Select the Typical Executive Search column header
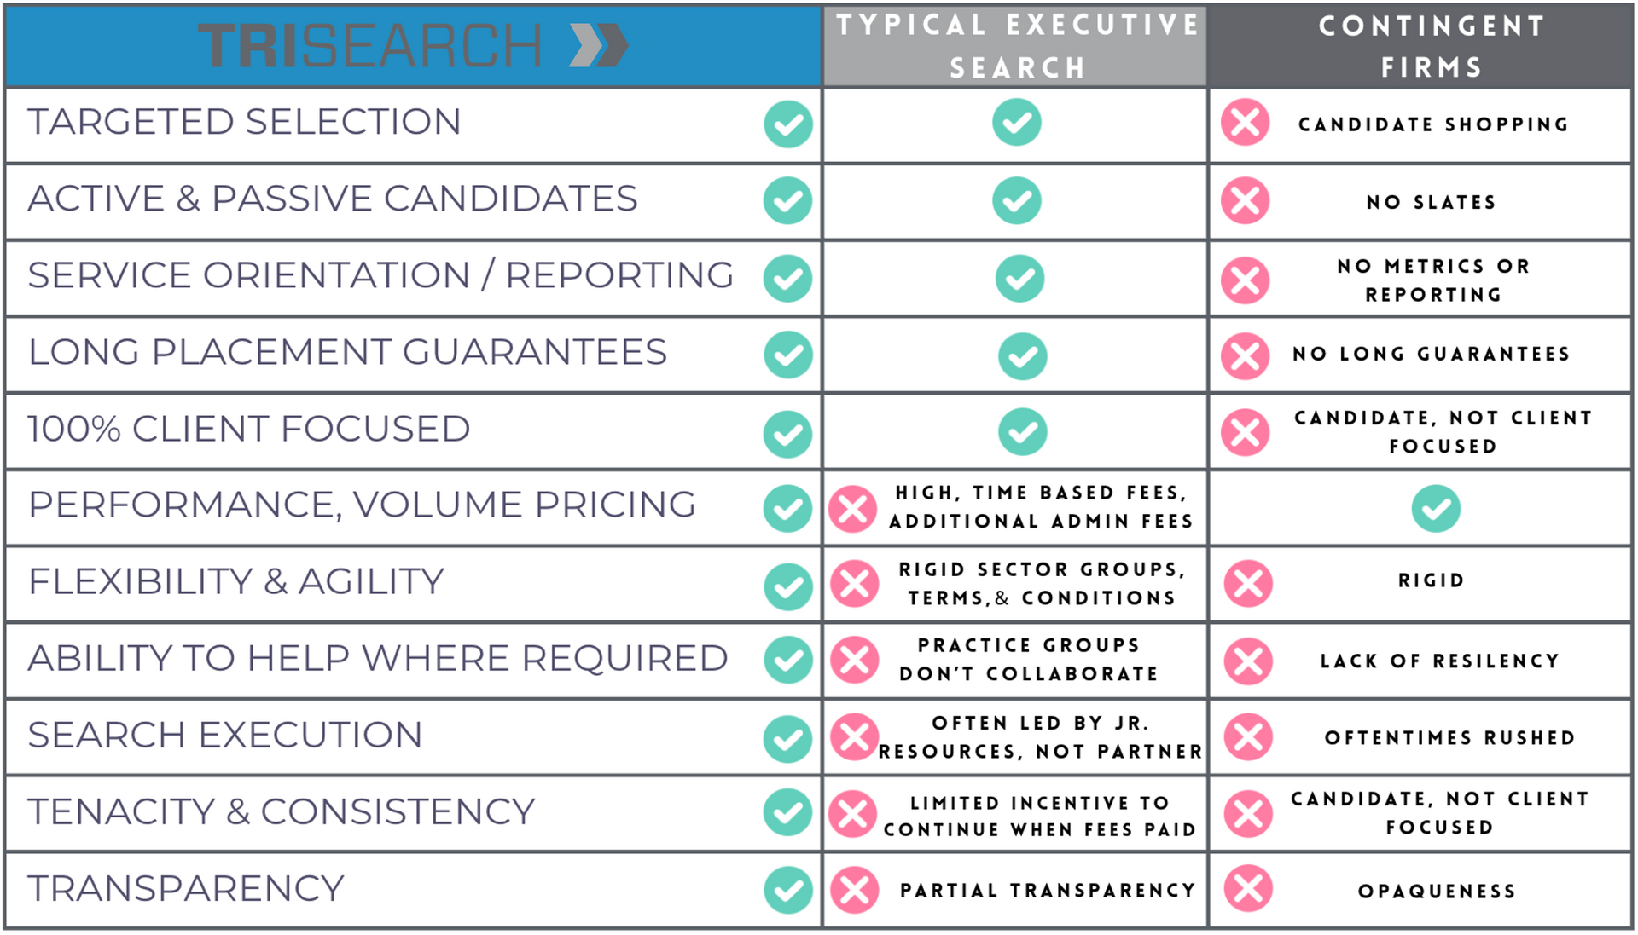The image size is (1638, 935). click(1016, 46)
